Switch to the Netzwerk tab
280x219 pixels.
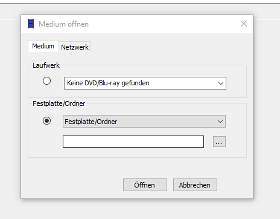click(x=75, y=47)
